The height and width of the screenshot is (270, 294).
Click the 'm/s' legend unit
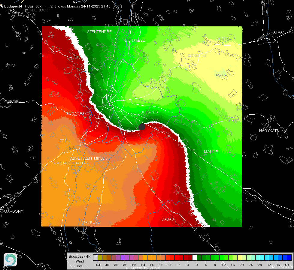coord(80,266)
